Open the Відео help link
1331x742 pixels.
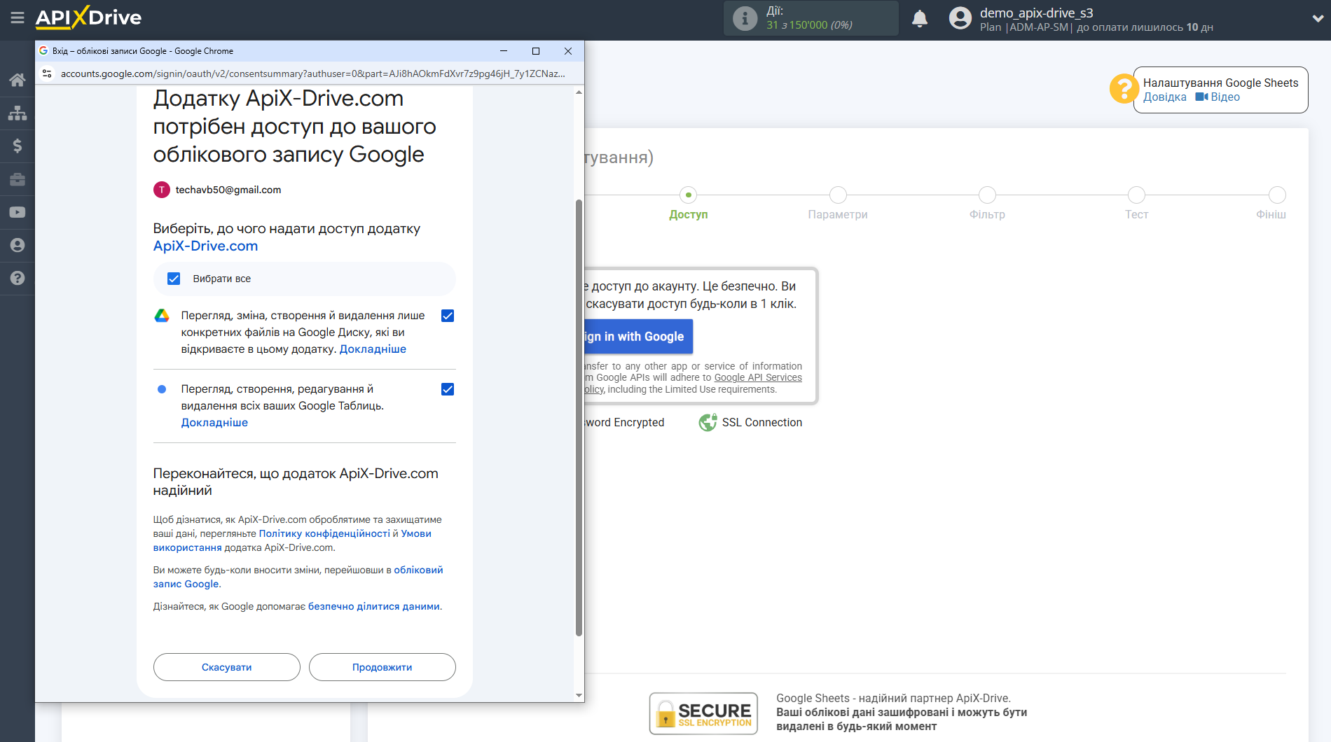click(1218, 97)
